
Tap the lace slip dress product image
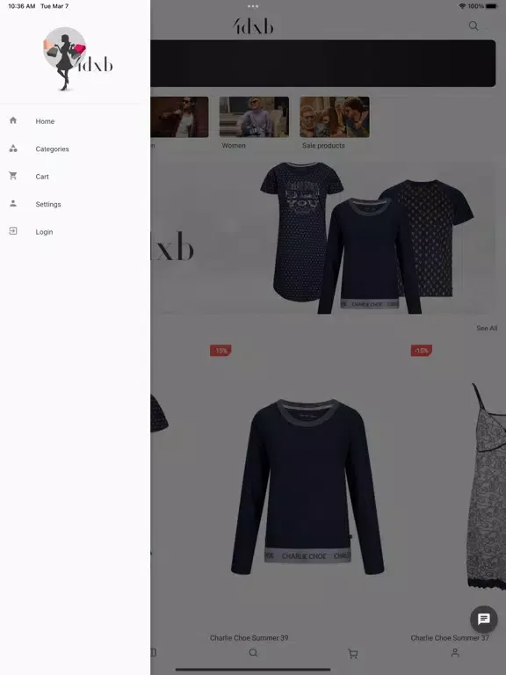tap(486, 486)
